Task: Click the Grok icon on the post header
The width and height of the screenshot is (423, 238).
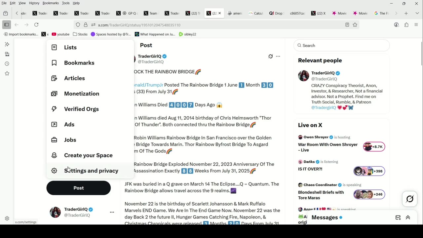Action: pyautogui.click(x=271, y=56)
